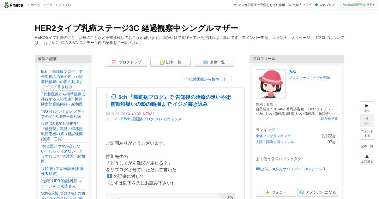
Task: Click the blog title HER2タイプ乳癌ステージ3C
Action: click(x=136, y=28)
